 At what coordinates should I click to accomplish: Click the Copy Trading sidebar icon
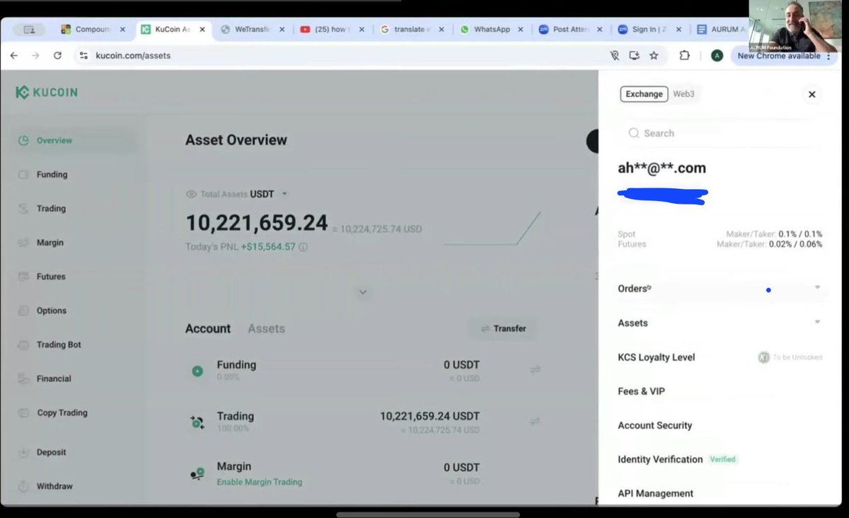pyautogui.click(x=23, y=413)
